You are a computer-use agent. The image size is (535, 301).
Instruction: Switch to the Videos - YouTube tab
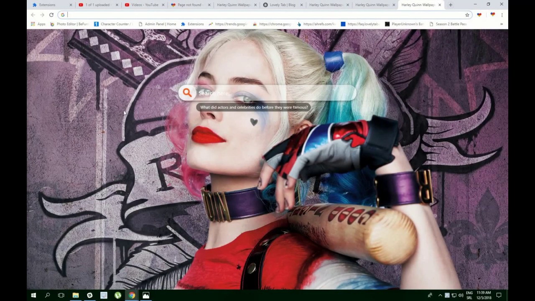(145, 5)
